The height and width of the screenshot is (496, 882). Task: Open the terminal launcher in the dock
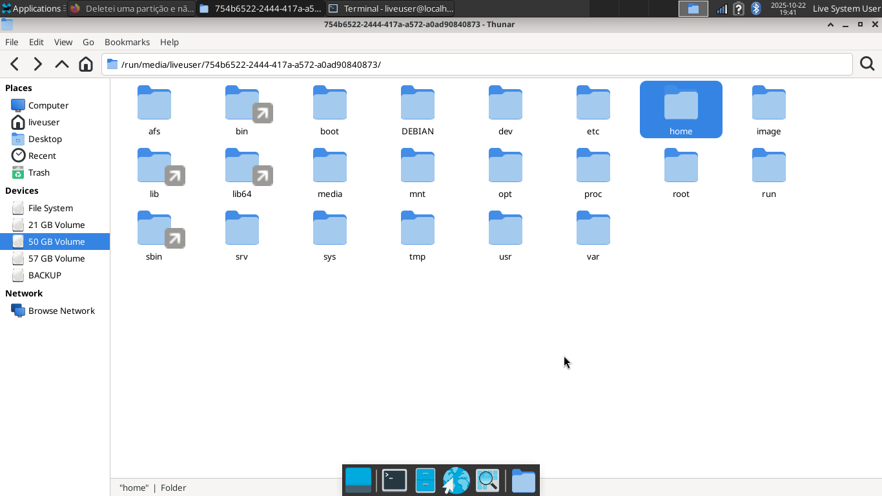coord(395,480)
